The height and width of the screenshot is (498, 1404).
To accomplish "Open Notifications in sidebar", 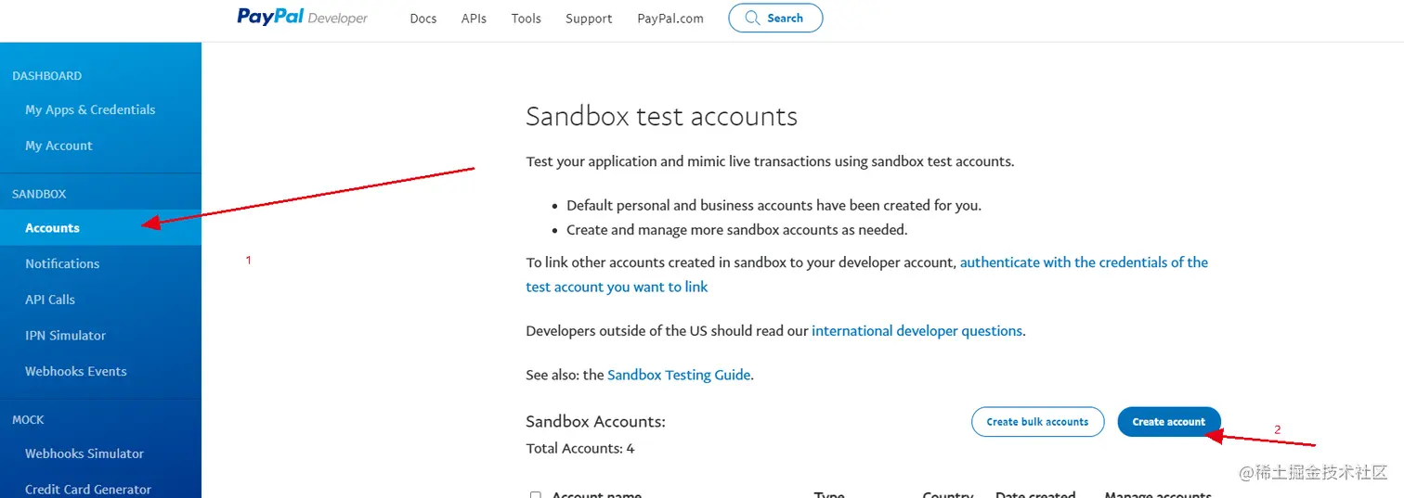I will point(62,263).
